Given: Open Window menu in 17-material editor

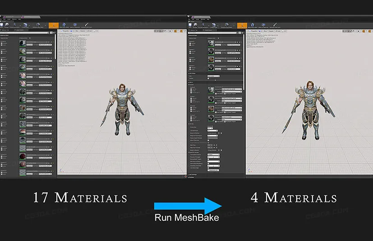Looking at the screenshot, I should [x=14, y=19].
